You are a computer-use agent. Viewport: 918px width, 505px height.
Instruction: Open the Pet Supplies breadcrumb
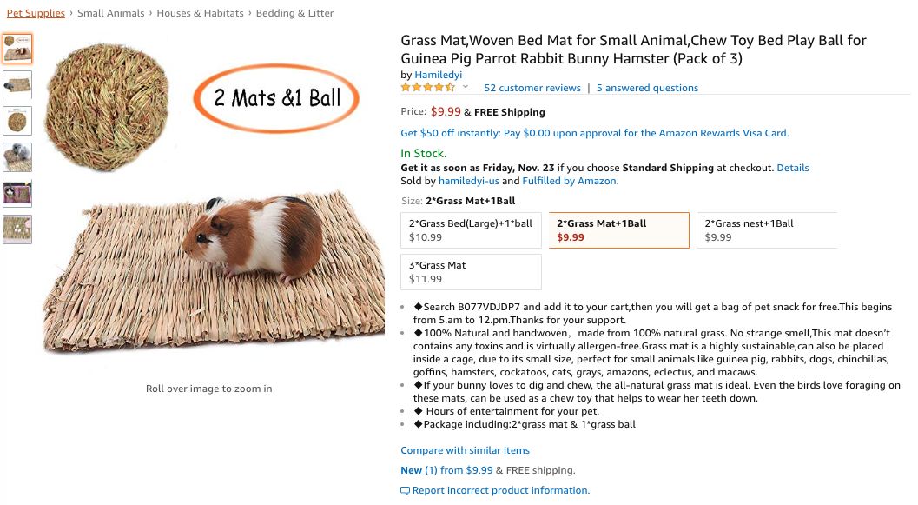pos(36,13)
